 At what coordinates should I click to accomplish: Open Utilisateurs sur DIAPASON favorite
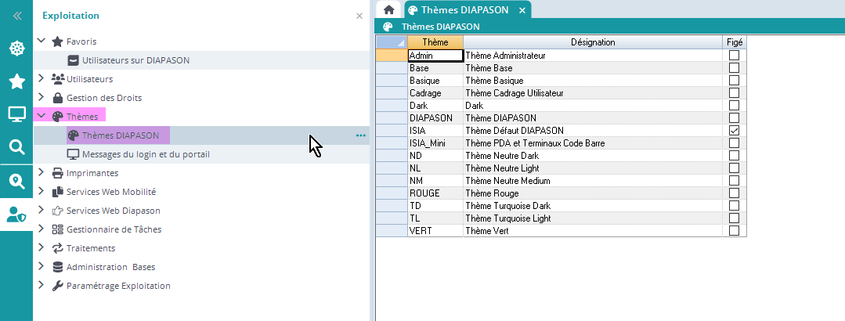click(x=135, y=60)
